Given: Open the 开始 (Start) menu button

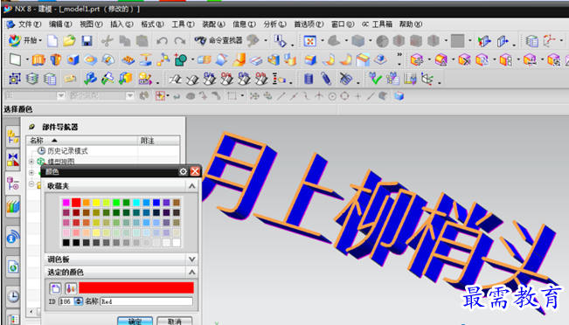Looking at the screenshot, I should (x=24, y=40).
